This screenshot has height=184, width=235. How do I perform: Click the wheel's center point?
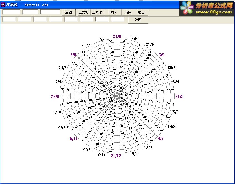pos(117,96)
